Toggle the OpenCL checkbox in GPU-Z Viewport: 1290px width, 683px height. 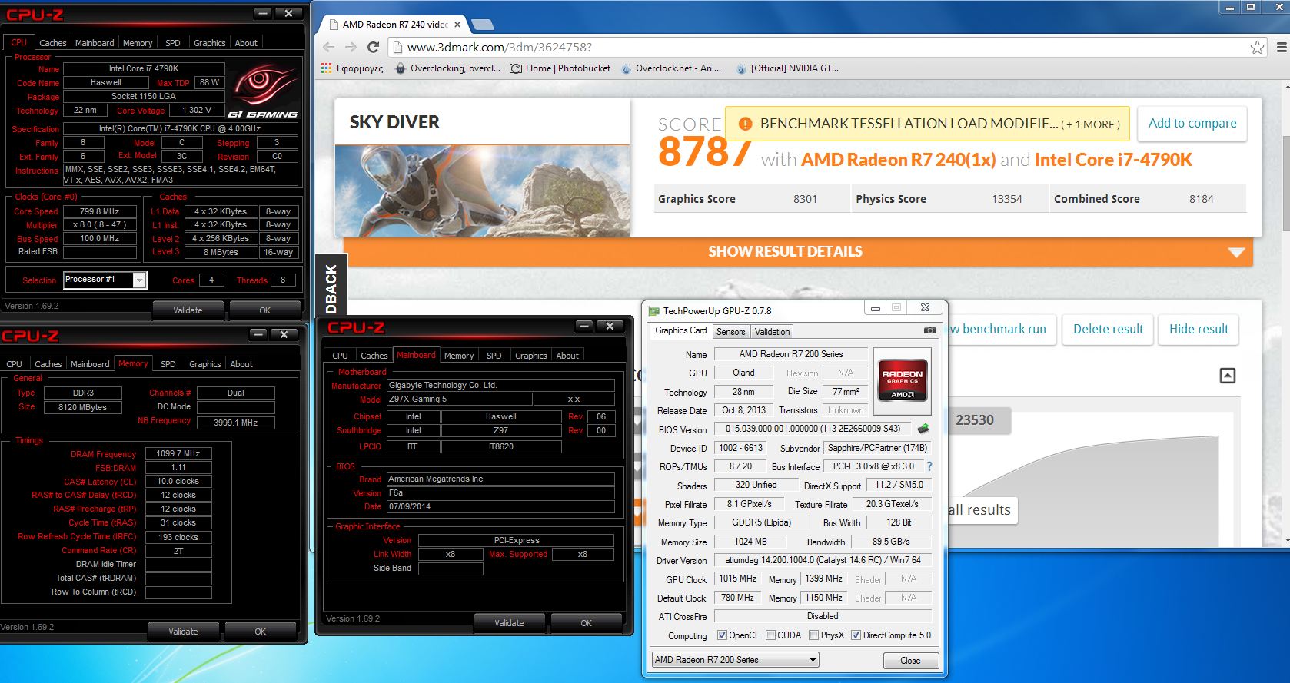coord(722,635)
